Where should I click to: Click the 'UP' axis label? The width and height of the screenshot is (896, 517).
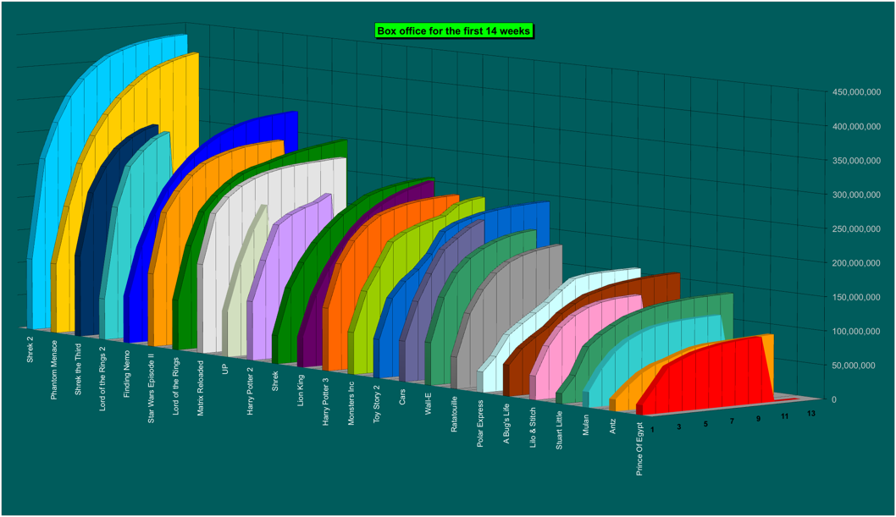[225, 369]
